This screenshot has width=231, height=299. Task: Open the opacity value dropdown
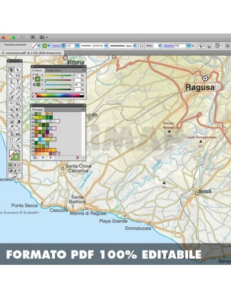[188, 46]
